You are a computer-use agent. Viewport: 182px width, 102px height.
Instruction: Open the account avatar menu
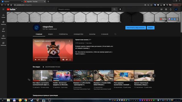point(176,9)
